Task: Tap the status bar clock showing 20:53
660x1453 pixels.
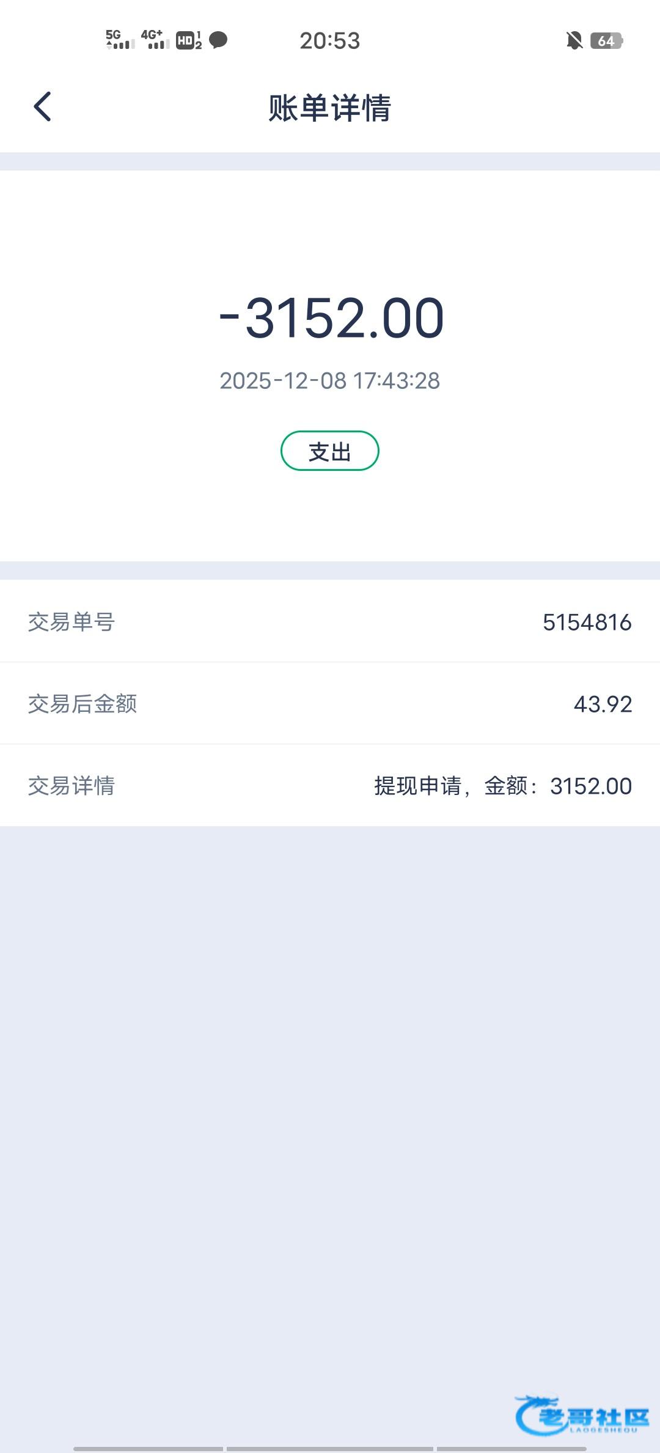Action: point(330,41)
